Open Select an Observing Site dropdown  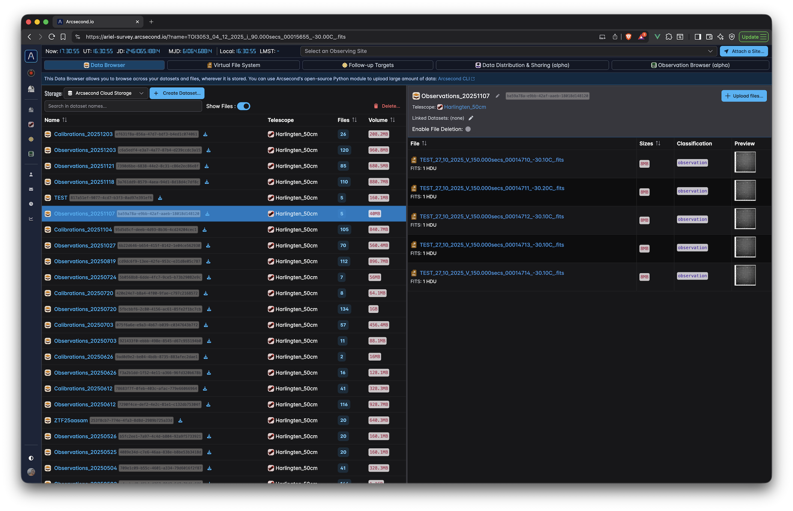[x=508, y=51]
